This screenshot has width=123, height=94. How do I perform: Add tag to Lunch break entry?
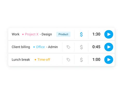[x=68, y=60]
